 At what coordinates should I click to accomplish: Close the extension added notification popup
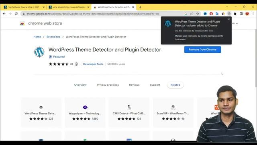(228, 19)
